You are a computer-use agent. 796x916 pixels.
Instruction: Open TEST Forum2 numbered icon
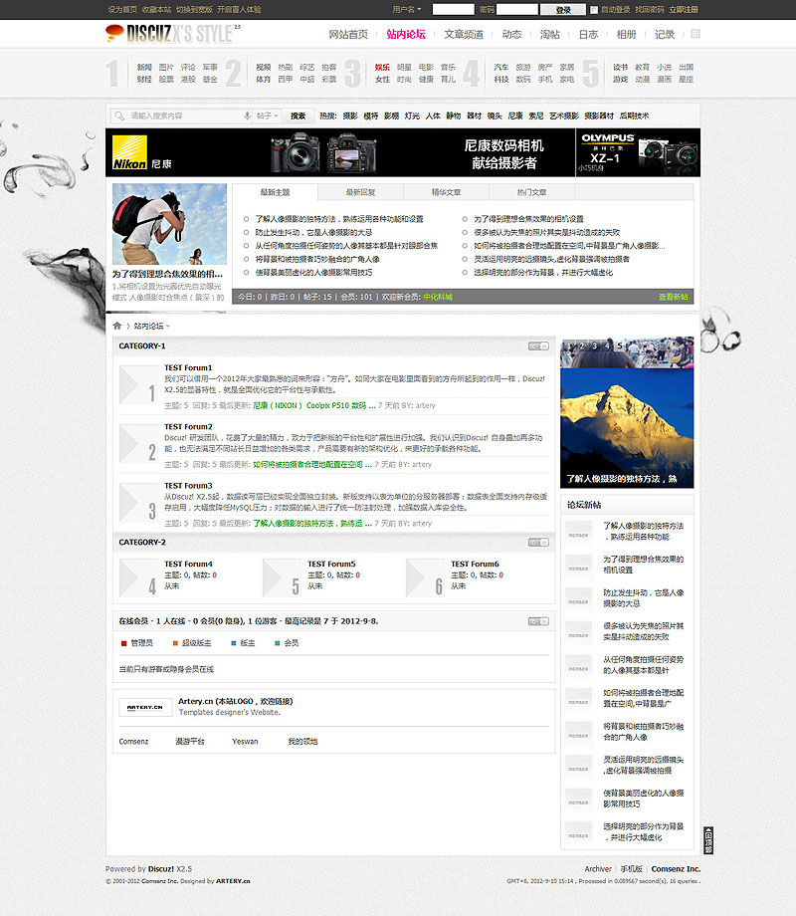point(138,444)
